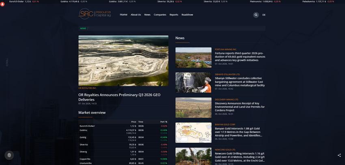
Task: Open the Fortuna aerial site thumbnail
Action: [x=193, y=58]
